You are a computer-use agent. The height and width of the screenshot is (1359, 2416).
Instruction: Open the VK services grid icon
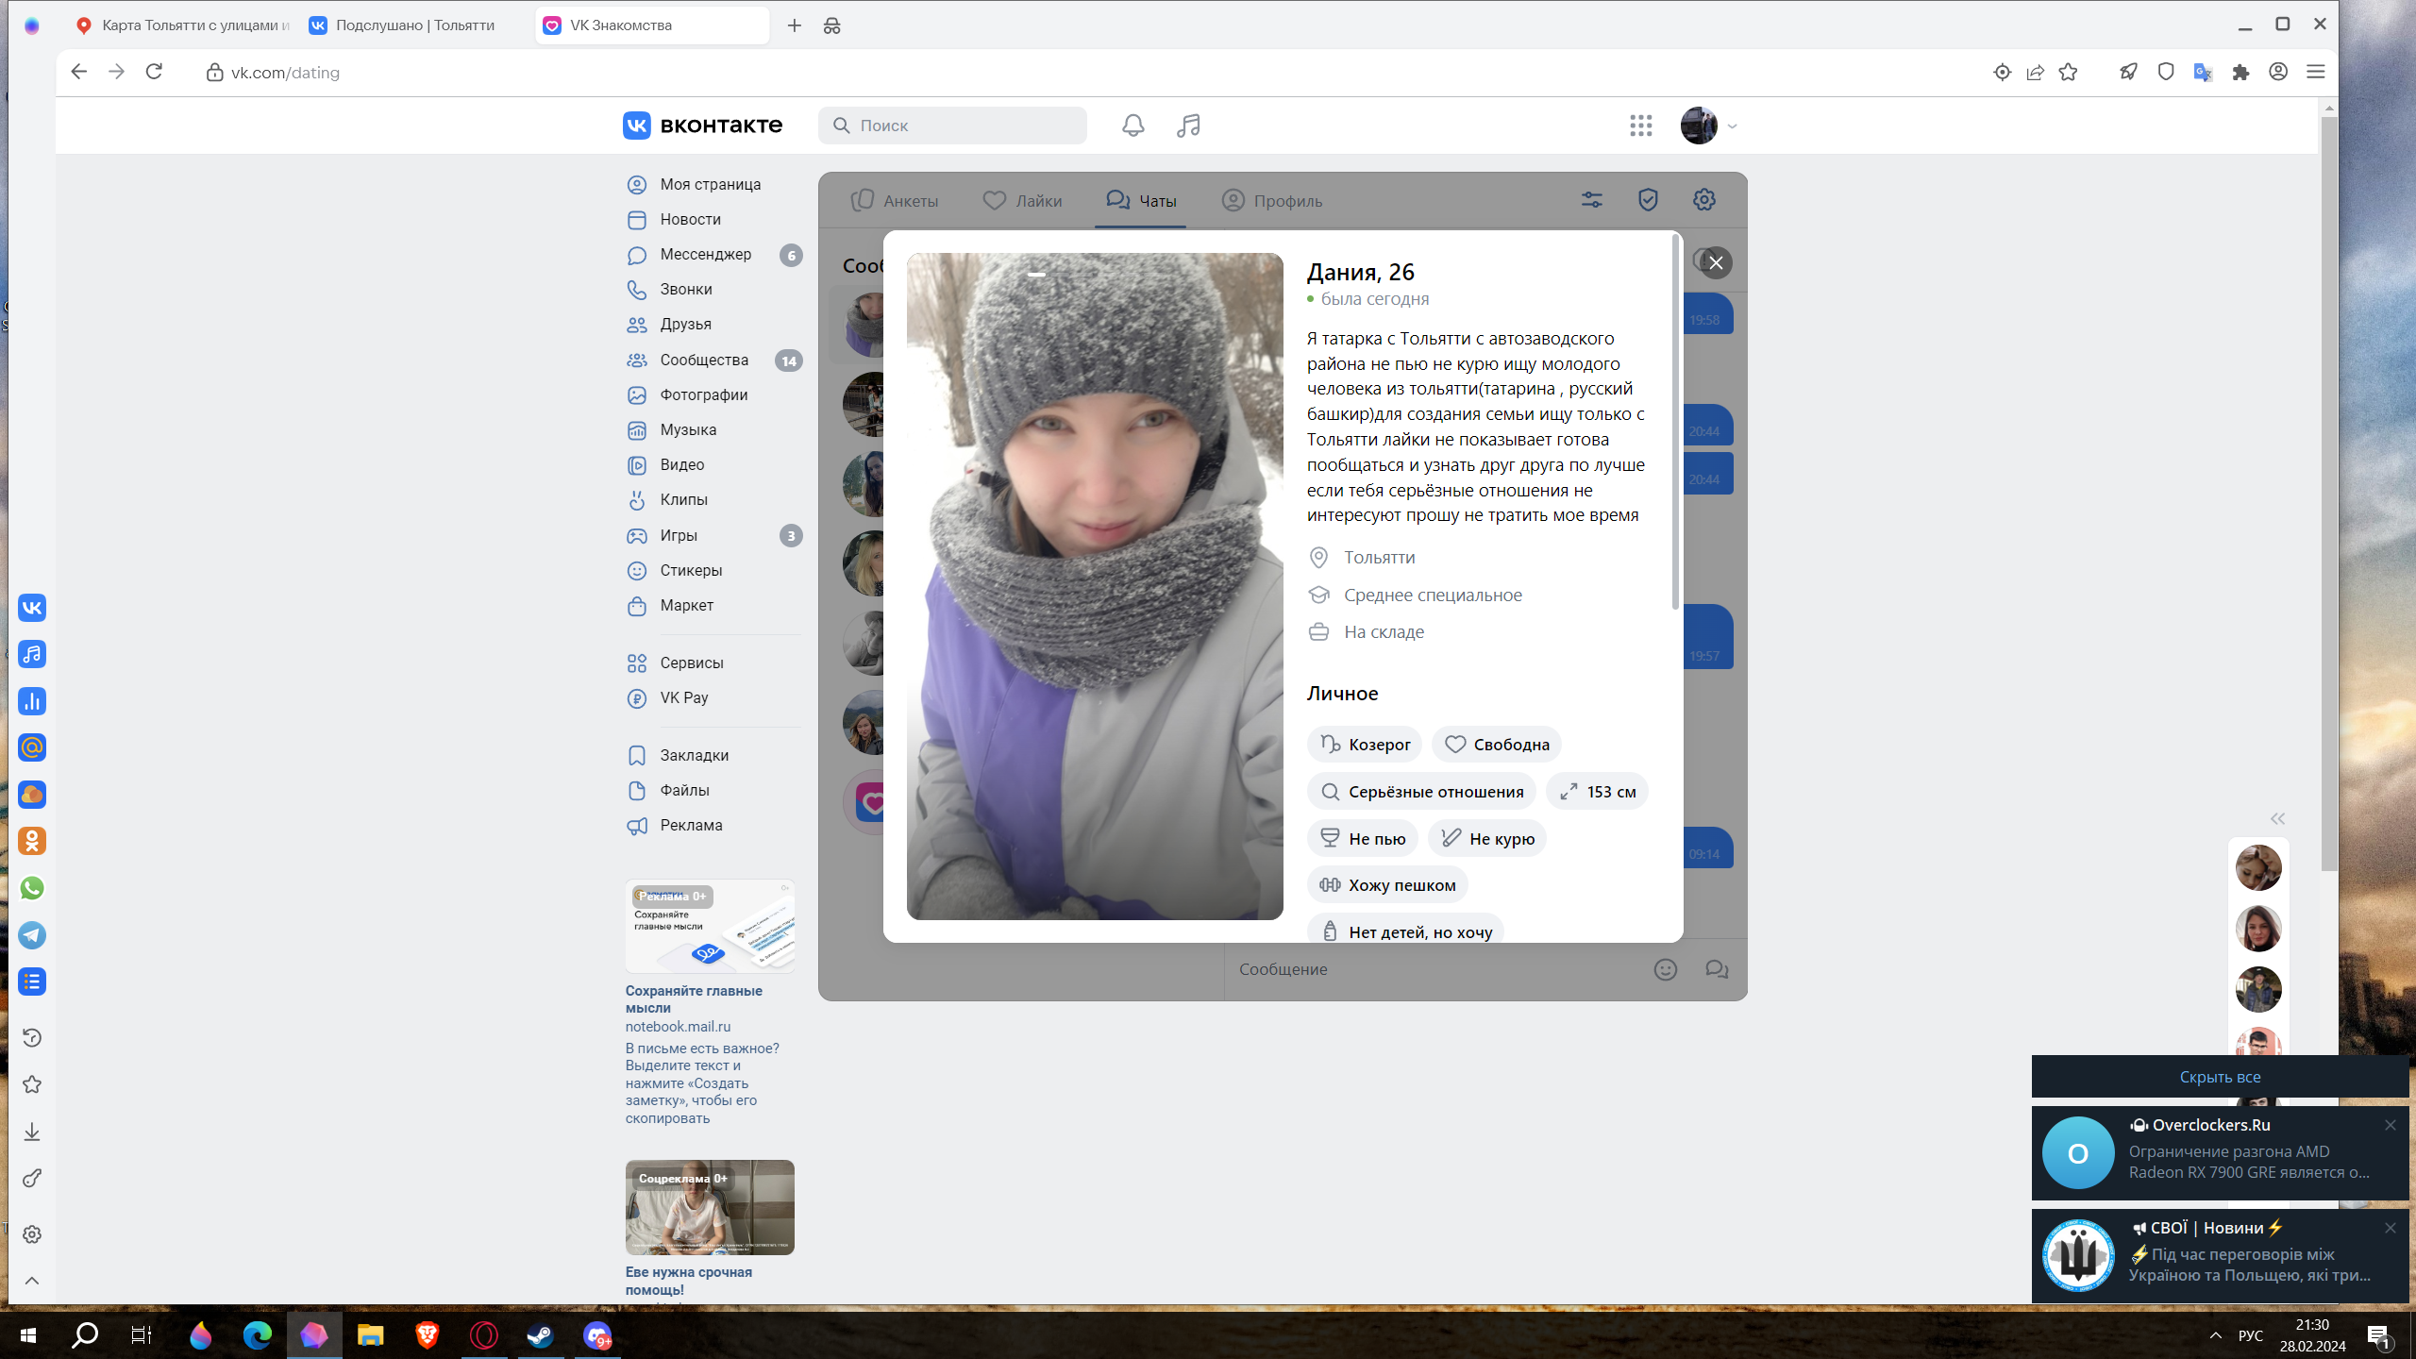click(1640, 126)
